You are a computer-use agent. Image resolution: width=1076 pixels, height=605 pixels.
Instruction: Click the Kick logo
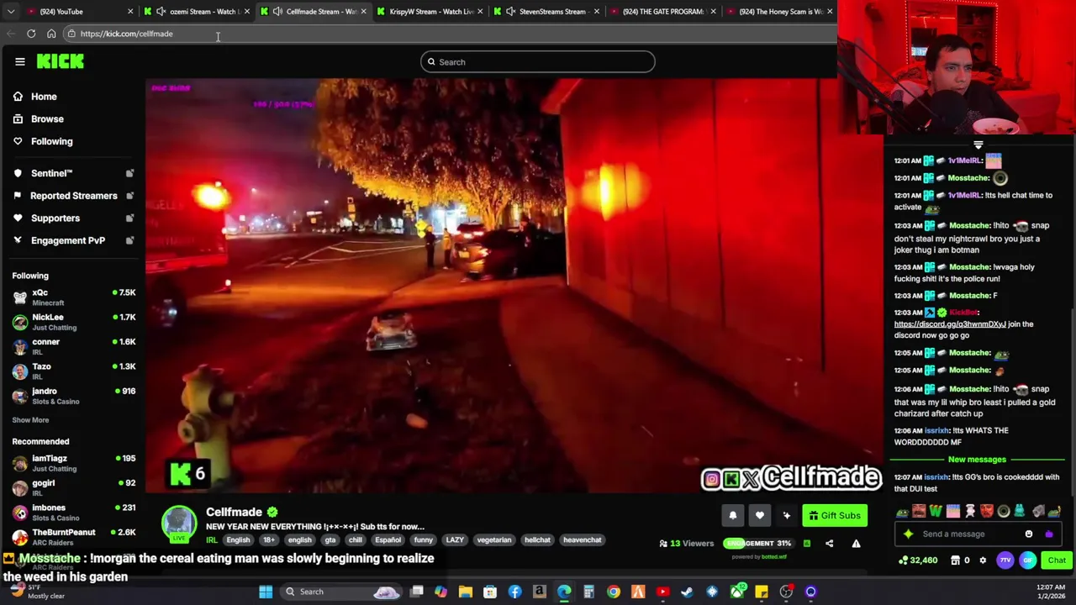coord(60,61)
